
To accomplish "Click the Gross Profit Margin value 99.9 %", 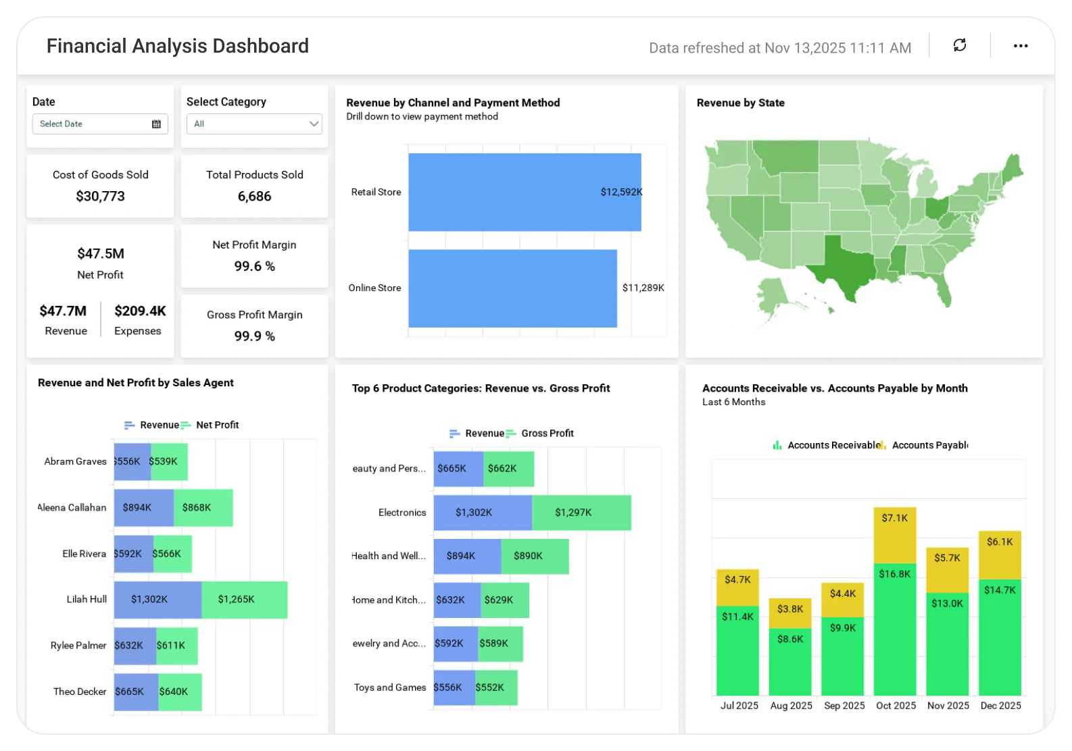I will tap(255, 336).
